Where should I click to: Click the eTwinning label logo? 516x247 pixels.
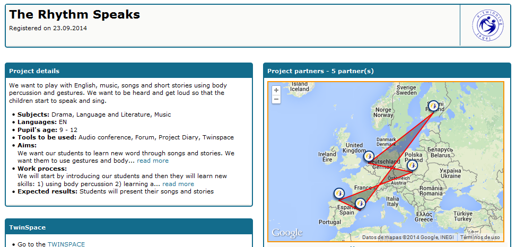pos(487,25)
